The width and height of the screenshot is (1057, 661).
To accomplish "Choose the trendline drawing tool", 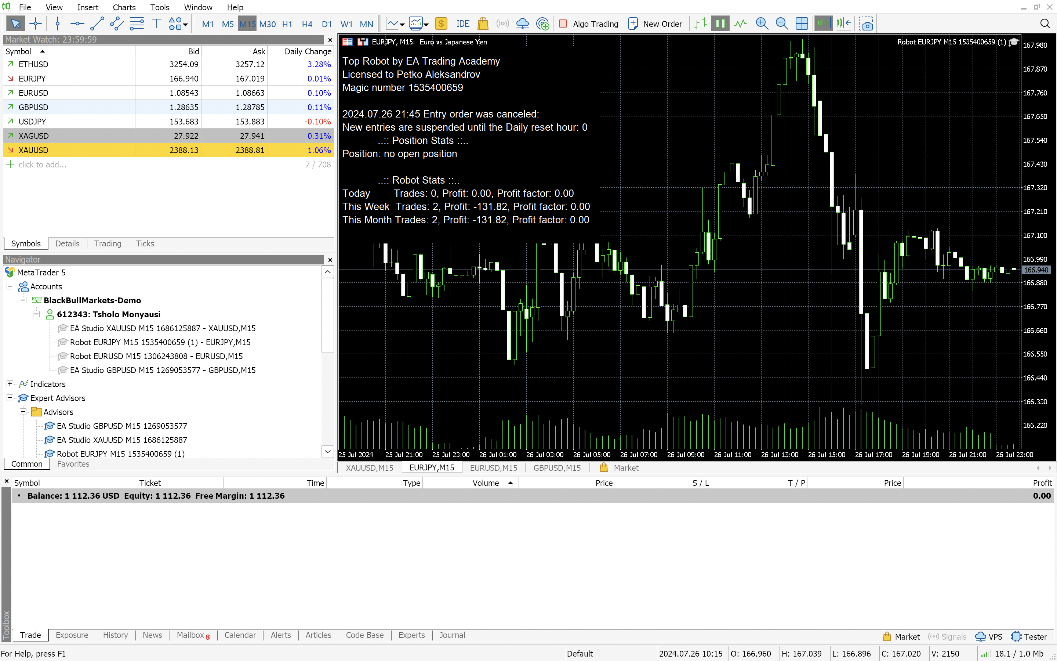I will 97,24.
